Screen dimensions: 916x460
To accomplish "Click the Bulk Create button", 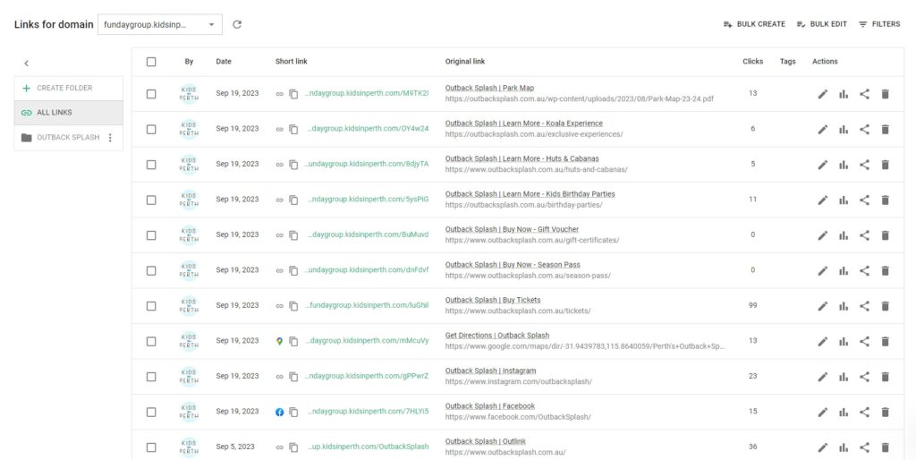I will (754, 24).
